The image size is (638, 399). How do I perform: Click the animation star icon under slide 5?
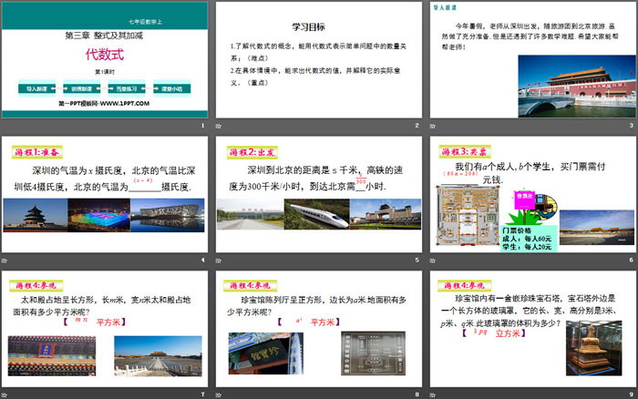point(218,261)
